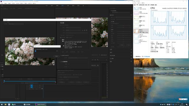The width and height of the screenshot is (189, 106).
Task: Click 打开资源监视器 link in Task Manager
Action: coord(146,57)
